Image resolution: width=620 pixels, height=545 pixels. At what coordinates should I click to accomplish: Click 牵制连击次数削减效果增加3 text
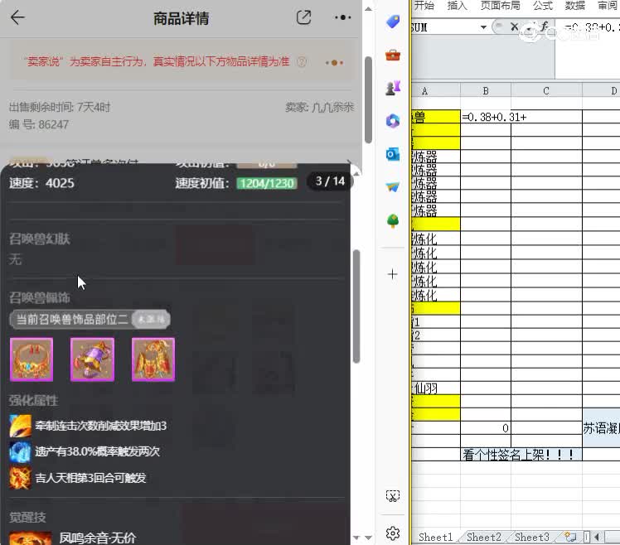pyautogui.click(x=101, y=426)
